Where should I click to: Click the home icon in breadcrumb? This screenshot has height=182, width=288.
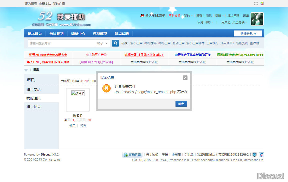click(26, 70)
